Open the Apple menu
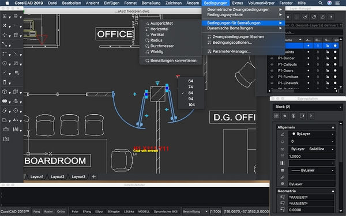 (7, 3)
